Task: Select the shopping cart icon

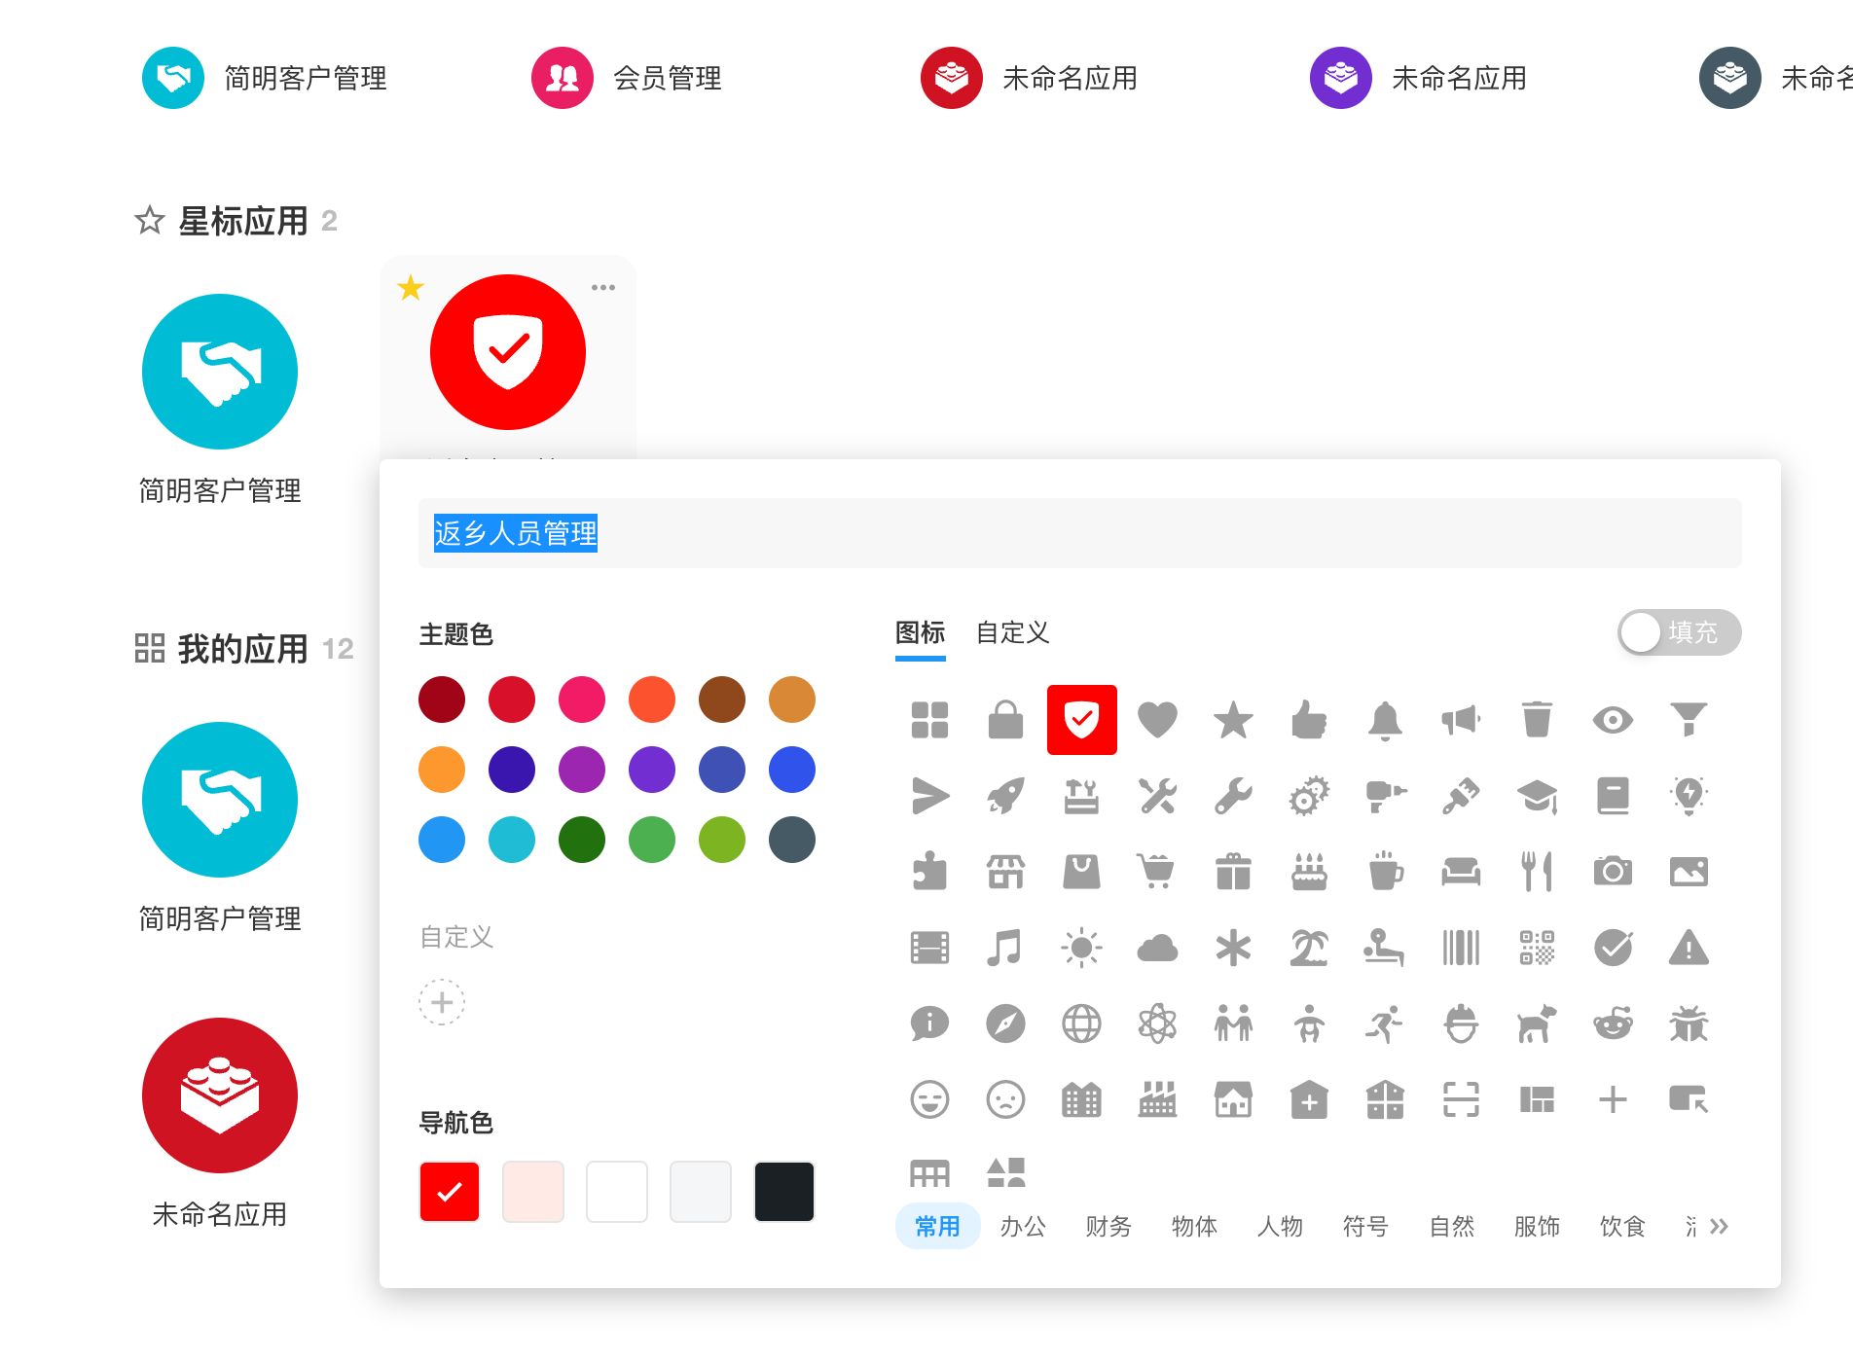Action: [1157, 872]
